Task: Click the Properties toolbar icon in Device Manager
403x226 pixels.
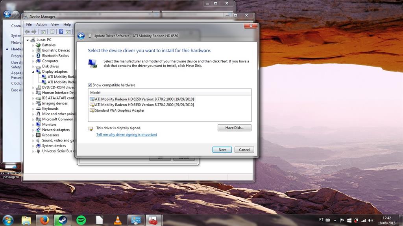Action: click(52, 31)
